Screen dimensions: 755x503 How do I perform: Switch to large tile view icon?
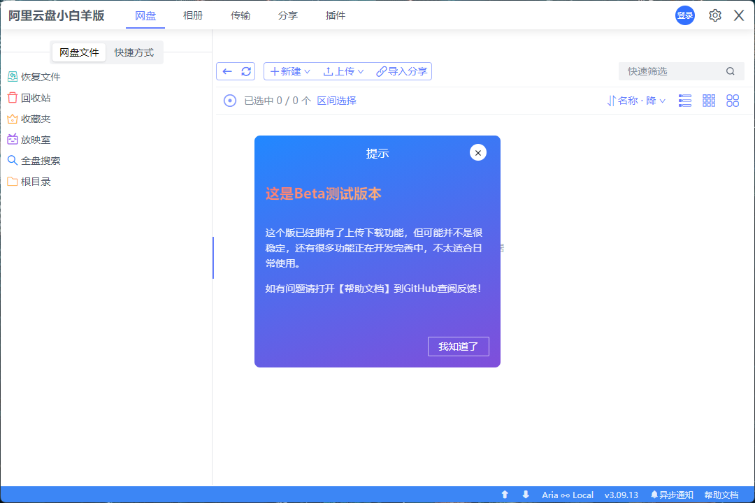[x=733, y=101]
